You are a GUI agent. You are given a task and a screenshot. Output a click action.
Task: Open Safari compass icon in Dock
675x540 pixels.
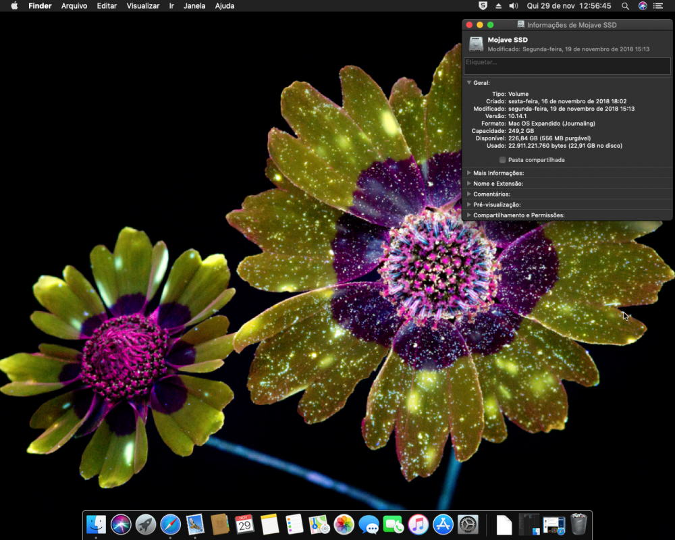(171, 524)
